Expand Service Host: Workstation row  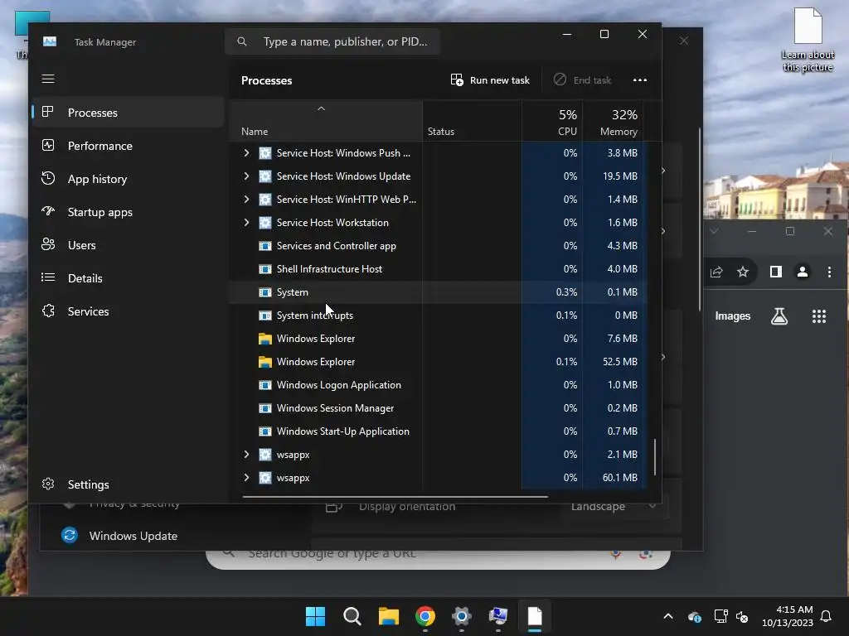click(x=246, y=222)
